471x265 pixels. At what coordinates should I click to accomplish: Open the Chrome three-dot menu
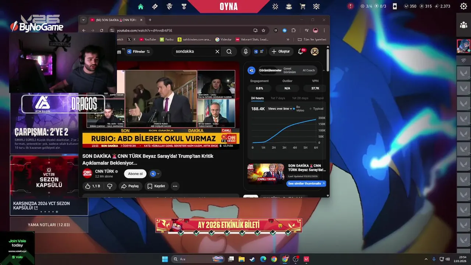[324, 30]
